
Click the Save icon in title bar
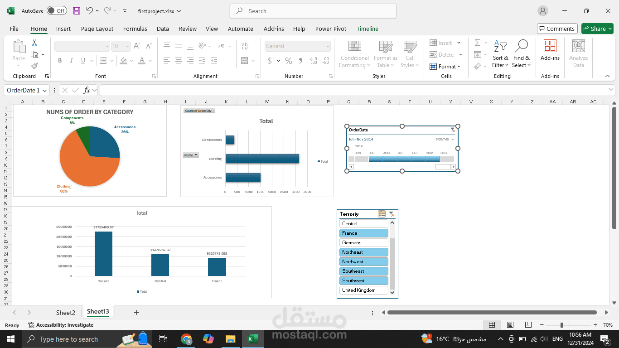click(77, 11)
